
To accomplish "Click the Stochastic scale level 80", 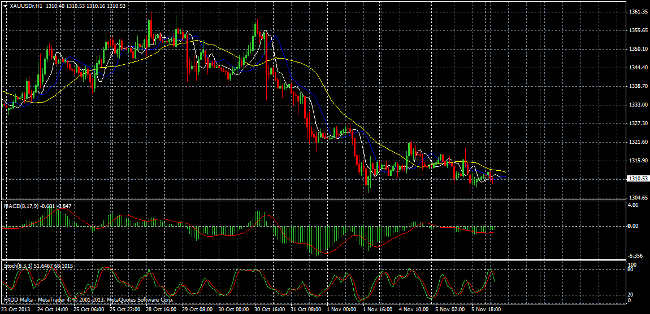I will tap(631, 270).
